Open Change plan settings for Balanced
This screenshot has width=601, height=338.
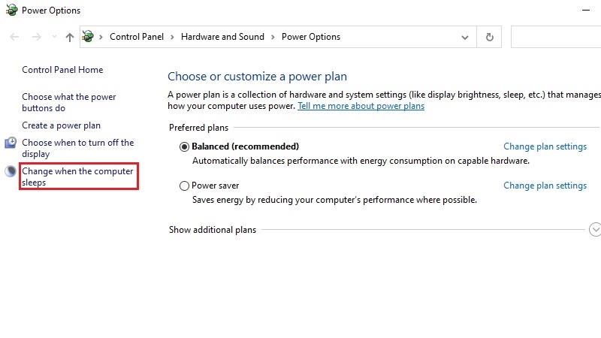pos(545,146)
